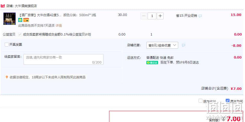Toggle the 匿名购买 checkbox
The image size is (245, 122).
tap(228, 101)
